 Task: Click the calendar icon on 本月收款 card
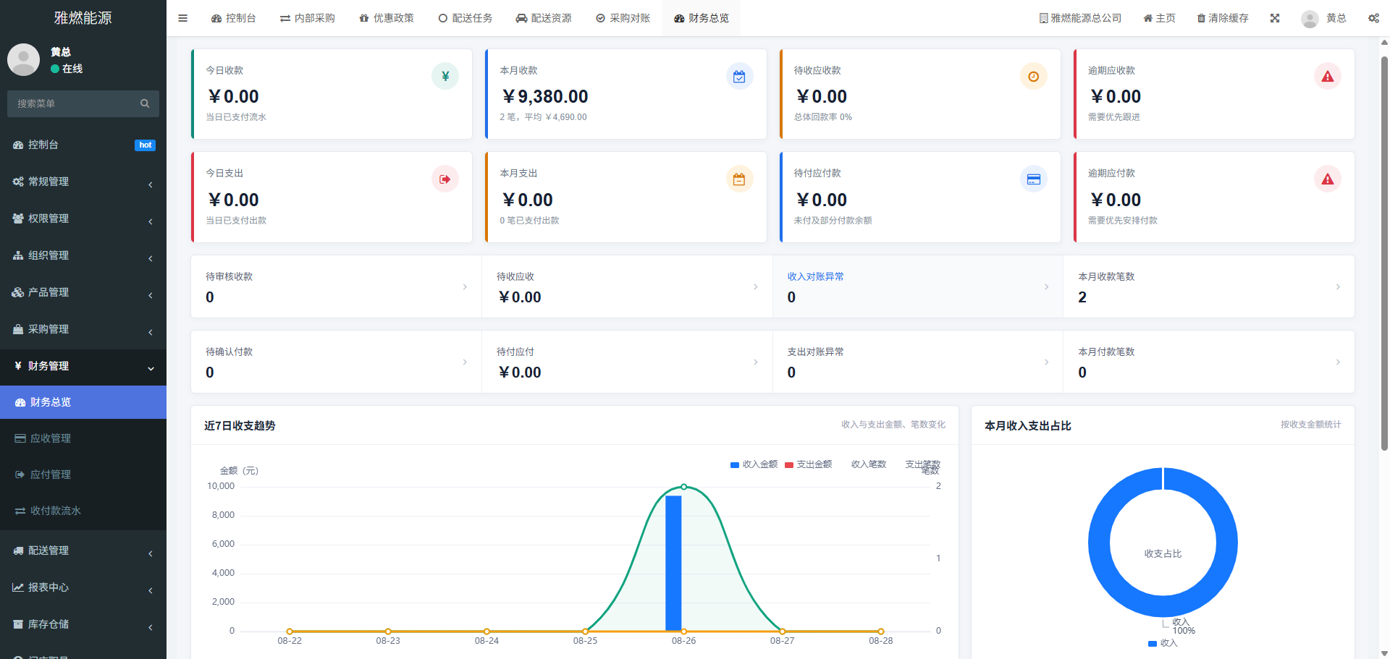coord(739,76)
